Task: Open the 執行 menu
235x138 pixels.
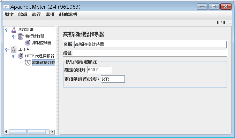Action: coord(36,15)
